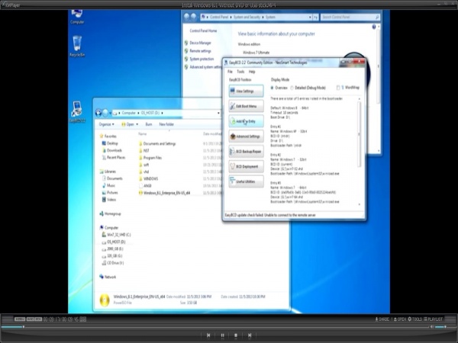Select Overview display mode radio
This screenshot has height=343, width=458.
[x=273, y=88]
